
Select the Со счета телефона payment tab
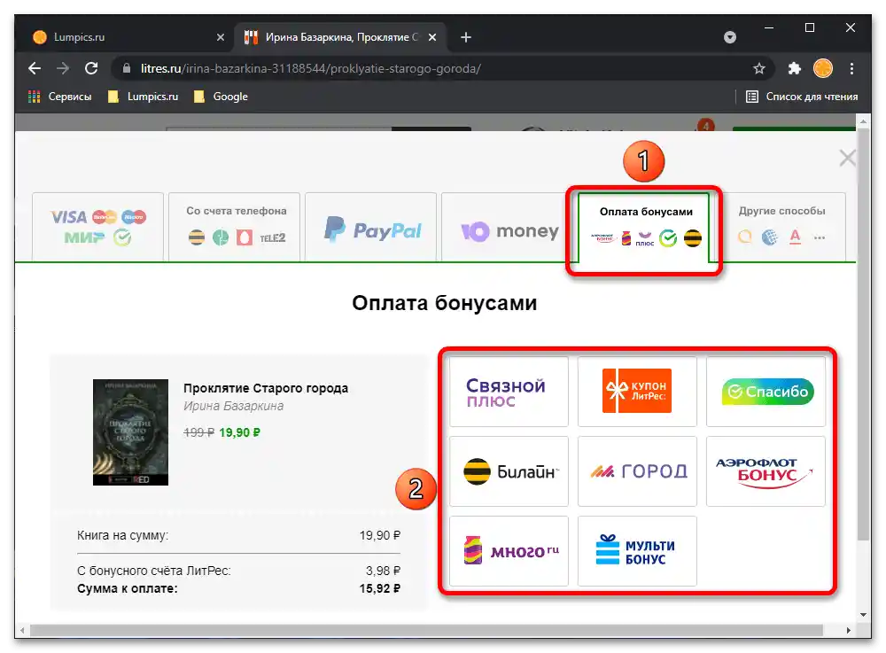pyautogui.click(x=235, y=227)
